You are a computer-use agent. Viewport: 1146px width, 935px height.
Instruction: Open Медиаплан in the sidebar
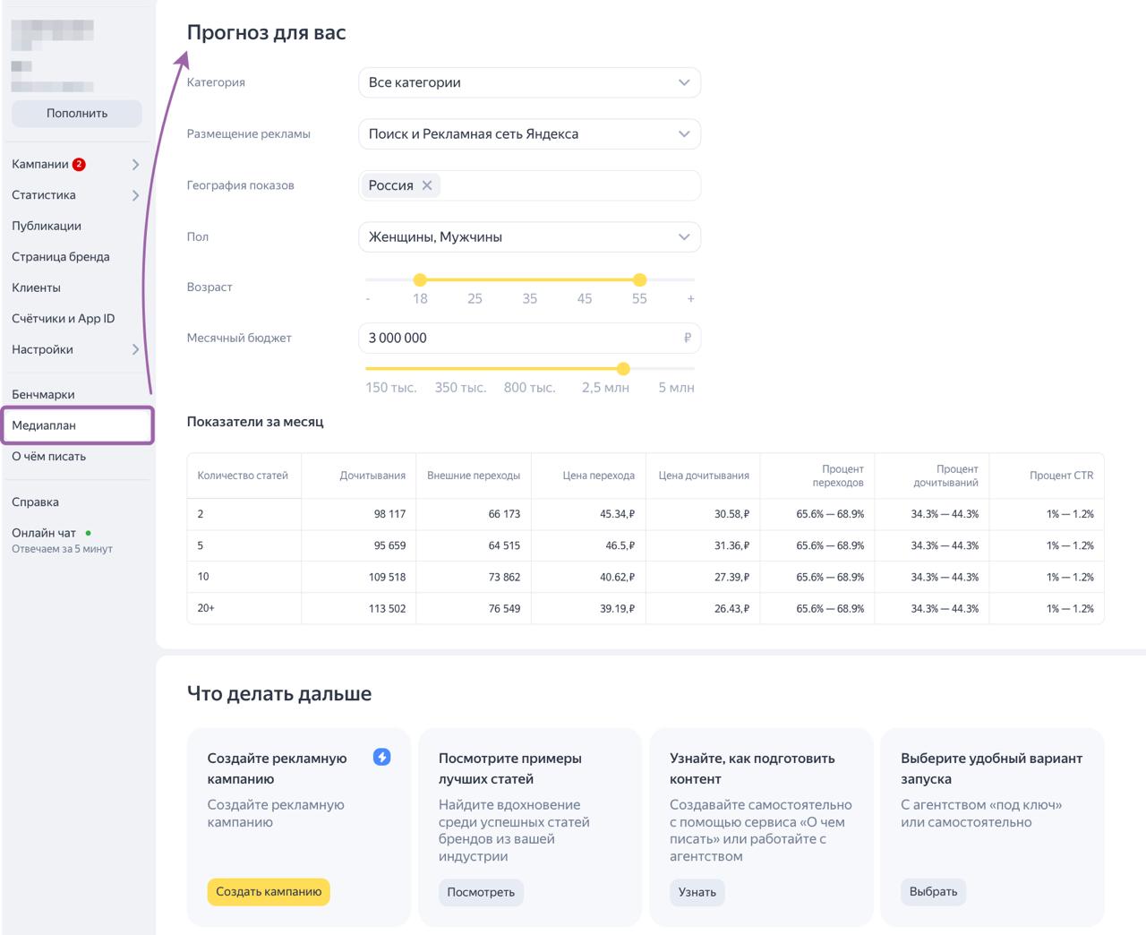(x=44, y=425)
